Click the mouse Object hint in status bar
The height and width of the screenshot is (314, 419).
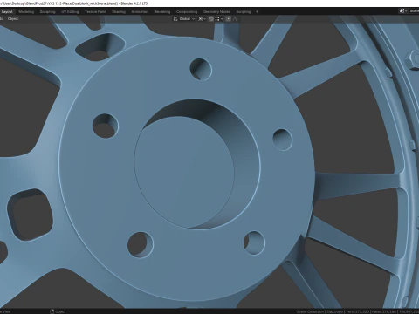(x=58, y=311)
